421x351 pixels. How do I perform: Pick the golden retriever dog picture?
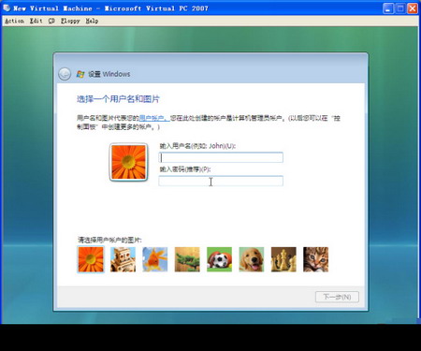[x=252, y=259]
